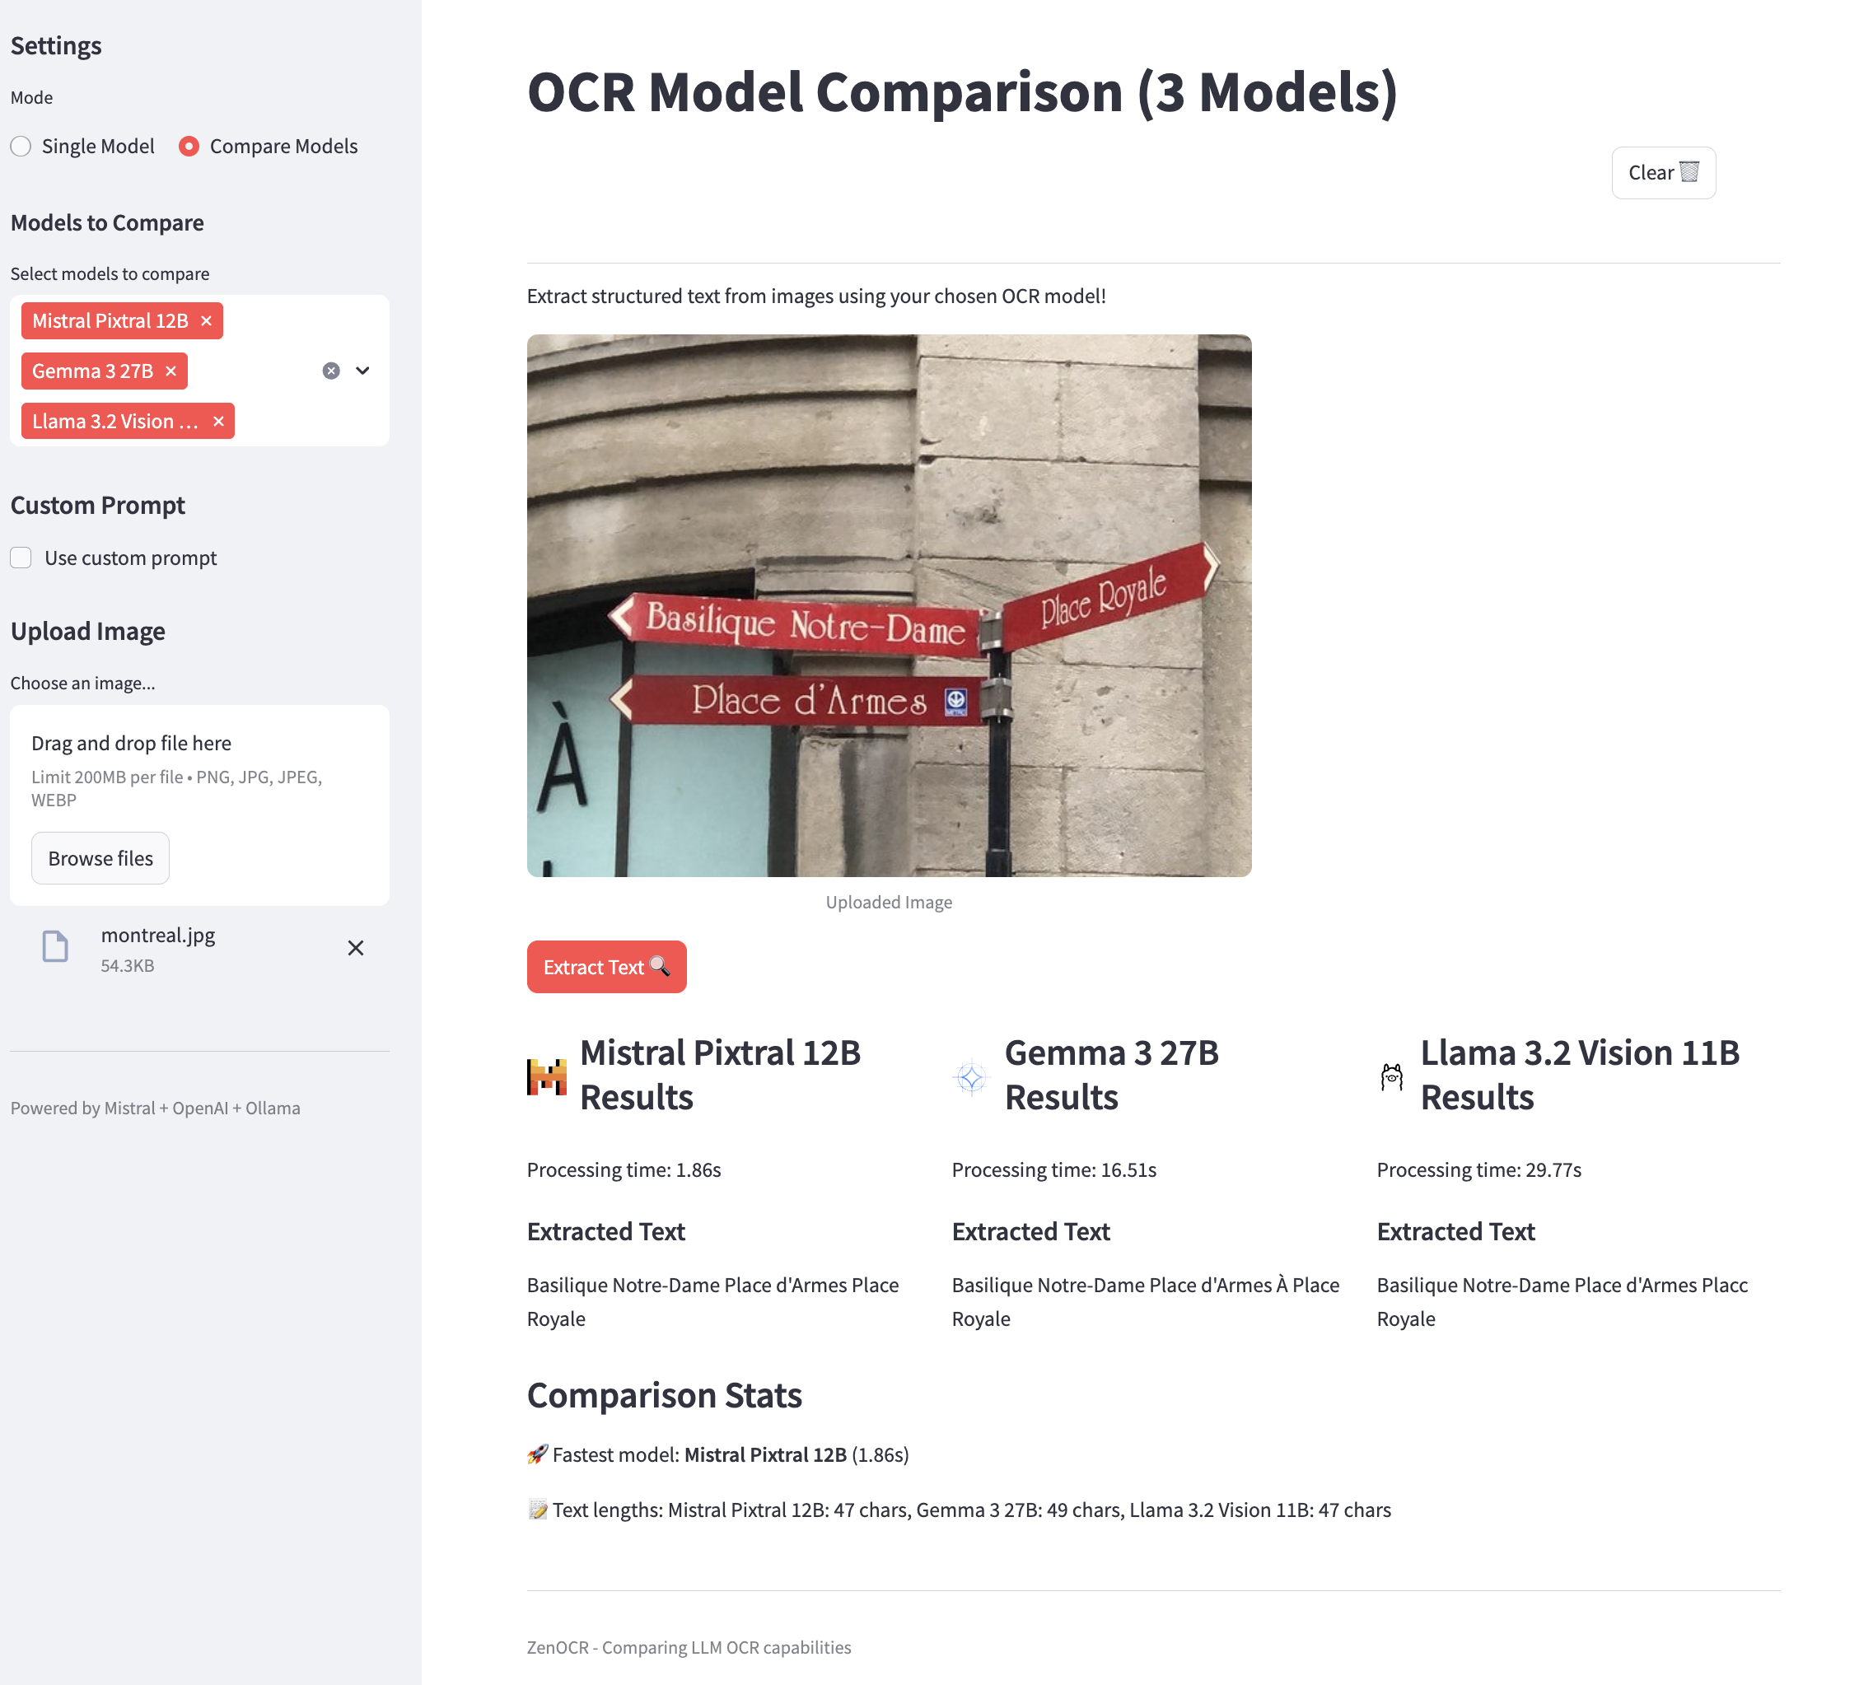Click the montreal.jpg file icon
1873x1685 pixels.
(55, 947)
